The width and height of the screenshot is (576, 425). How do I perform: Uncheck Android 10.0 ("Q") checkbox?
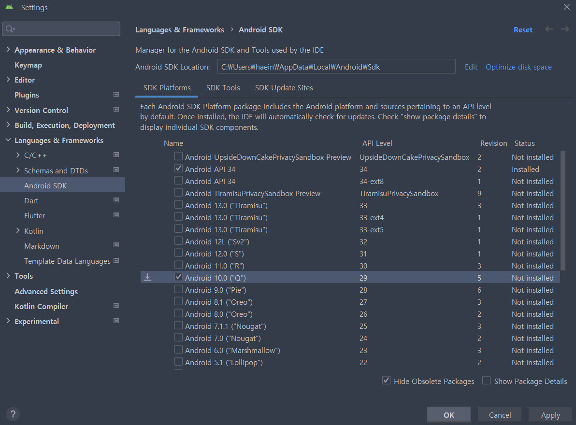point(178,277)
